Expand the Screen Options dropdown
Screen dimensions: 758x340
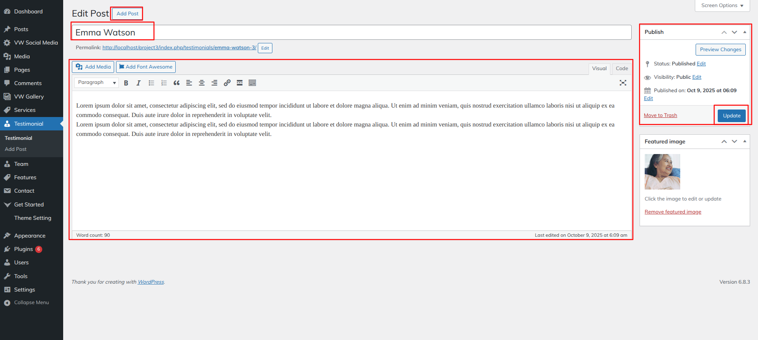point(722,6)
